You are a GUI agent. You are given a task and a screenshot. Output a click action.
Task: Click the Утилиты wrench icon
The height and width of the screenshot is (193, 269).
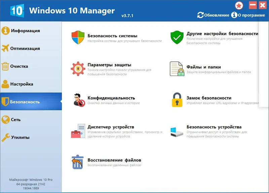click(5, 137)
